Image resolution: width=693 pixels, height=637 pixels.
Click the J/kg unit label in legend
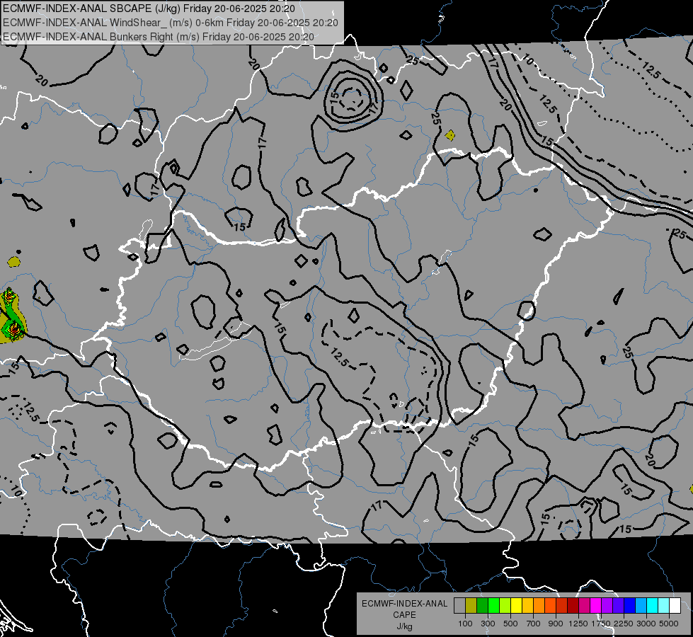point(404,626)
